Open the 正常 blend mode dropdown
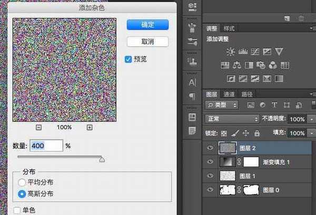This screenshot has height=215, width=316. click(232, 119)
